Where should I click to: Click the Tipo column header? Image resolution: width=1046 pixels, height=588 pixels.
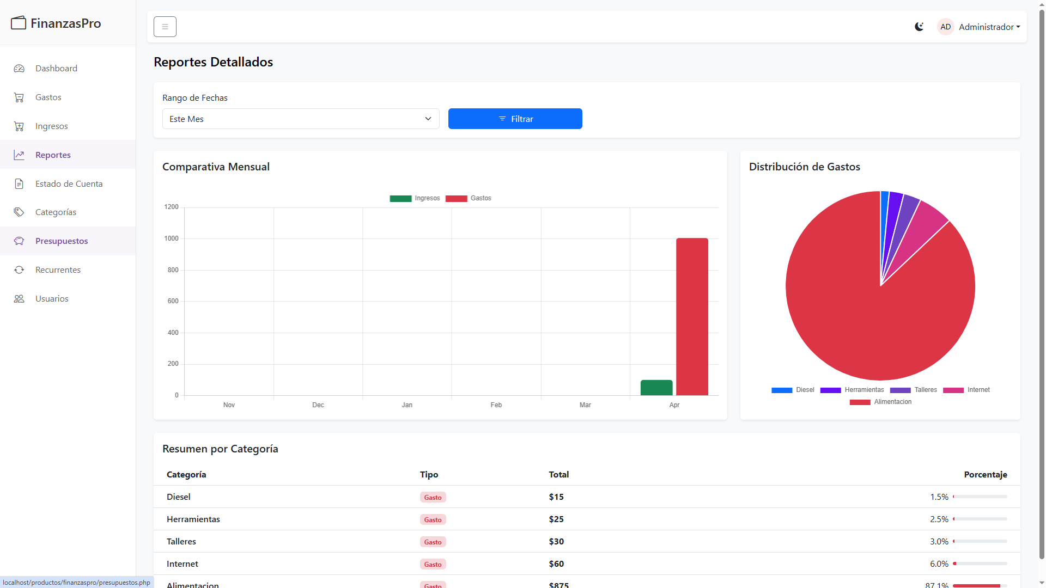tap(429, 475)
